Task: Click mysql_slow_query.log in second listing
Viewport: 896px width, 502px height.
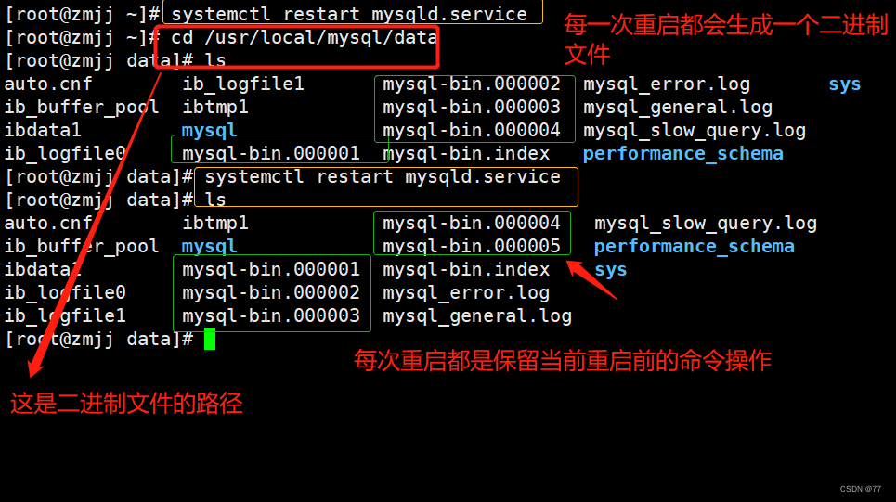Action: (706, 224)
